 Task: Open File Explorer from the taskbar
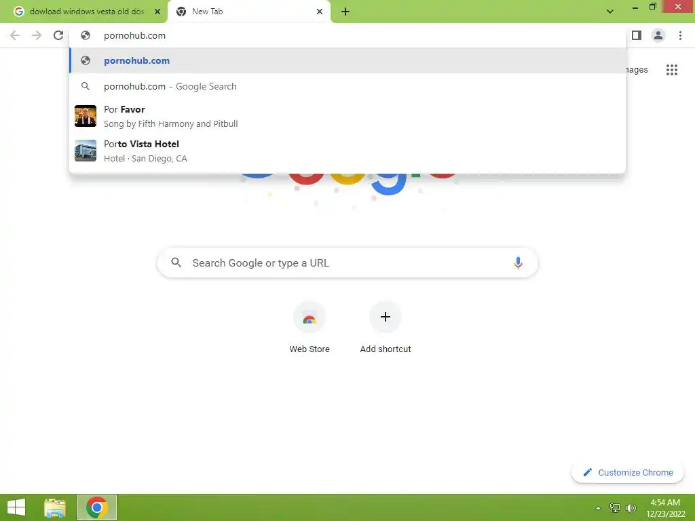[x=55, y=507]
